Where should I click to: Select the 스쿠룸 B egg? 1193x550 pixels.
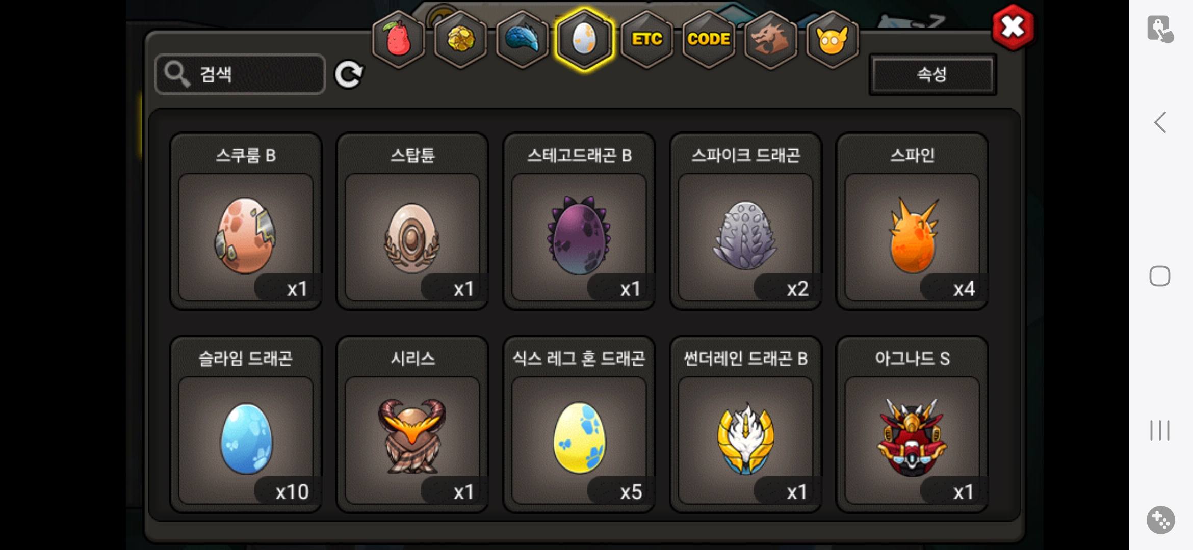[246, 221]
